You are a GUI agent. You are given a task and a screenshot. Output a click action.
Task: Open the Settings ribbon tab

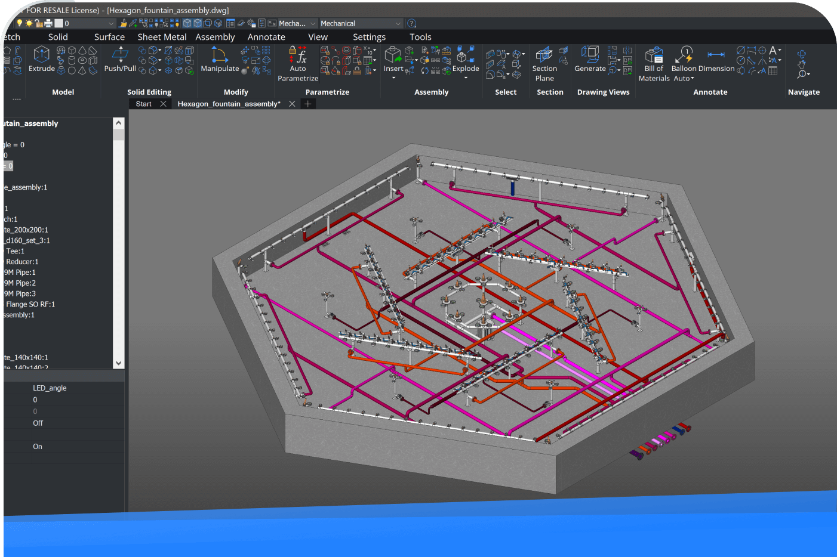(369, 37)
